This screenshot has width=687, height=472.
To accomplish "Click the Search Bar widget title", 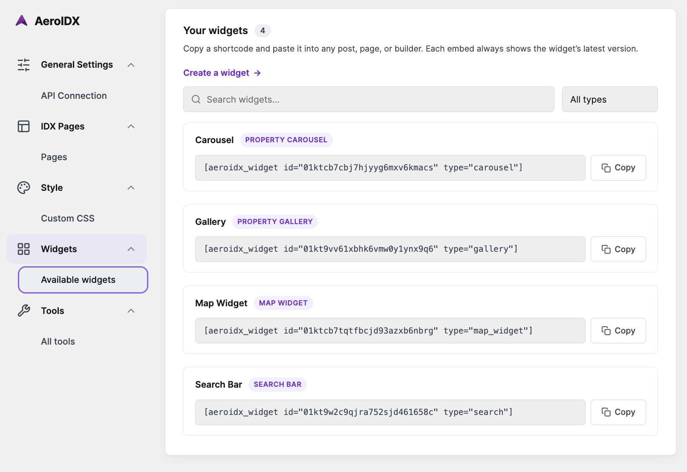I will point(219,385).
